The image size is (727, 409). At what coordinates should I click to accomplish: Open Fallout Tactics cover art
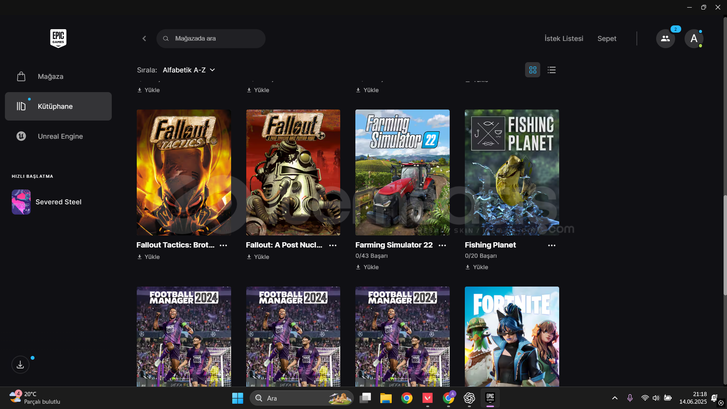coord(184,172)
